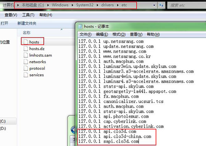Click the Notepad icon in hosts title bar
The width and height of the screenshot is (206, 146).
pos(80,26)
